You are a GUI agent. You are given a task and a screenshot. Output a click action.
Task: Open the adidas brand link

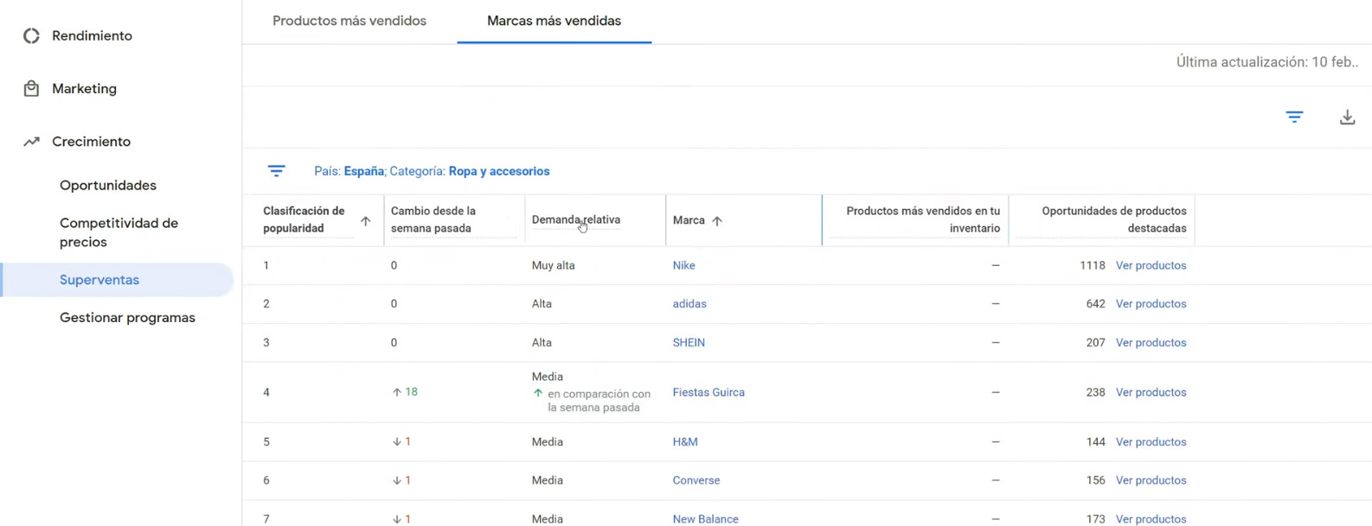tap(689, 304)
